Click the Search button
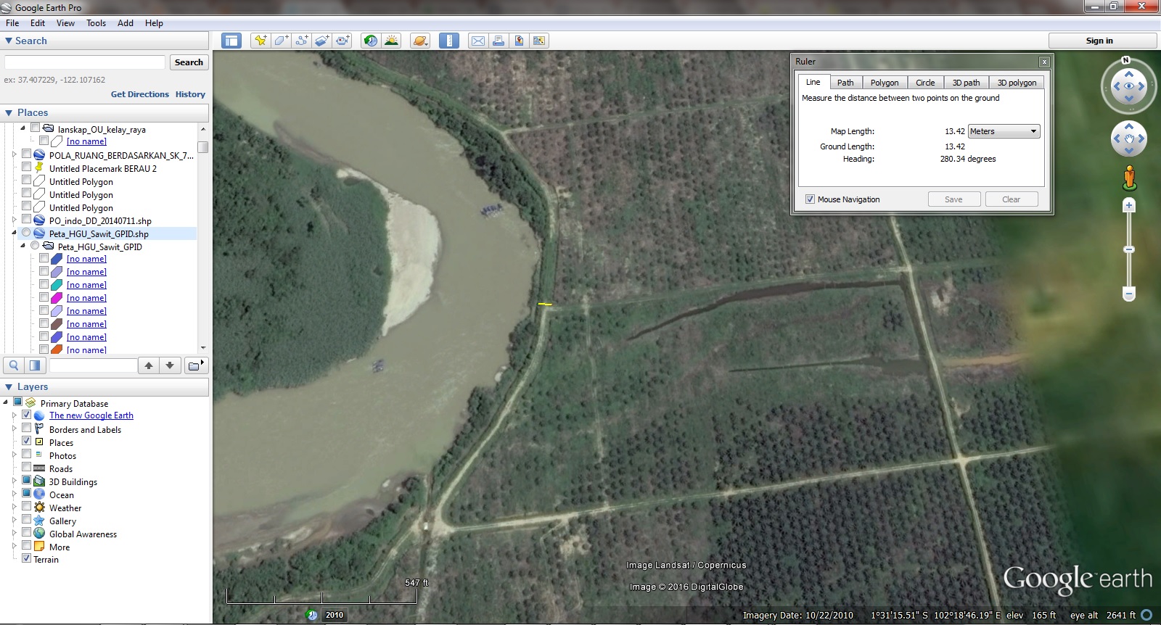The image size is (1161, 625). coord(189,62)
